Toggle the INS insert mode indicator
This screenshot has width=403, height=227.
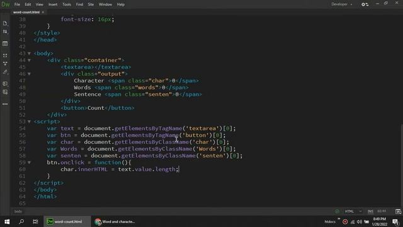coord(370,211)
